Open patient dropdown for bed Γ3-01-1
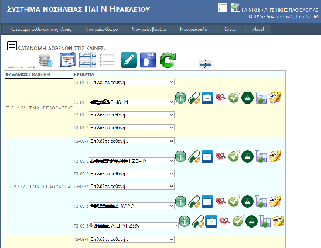 [131, 82]
